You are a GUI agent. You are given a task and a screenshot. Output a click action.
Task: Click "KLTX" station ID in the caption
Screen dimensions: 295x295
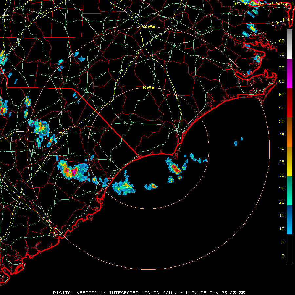click(192, 293)
